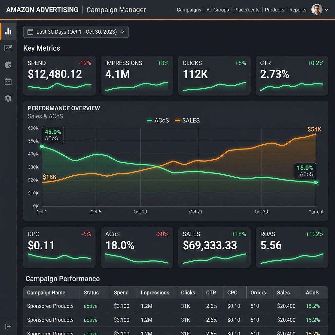Select the CLICKS metric card

pos(214,76)
